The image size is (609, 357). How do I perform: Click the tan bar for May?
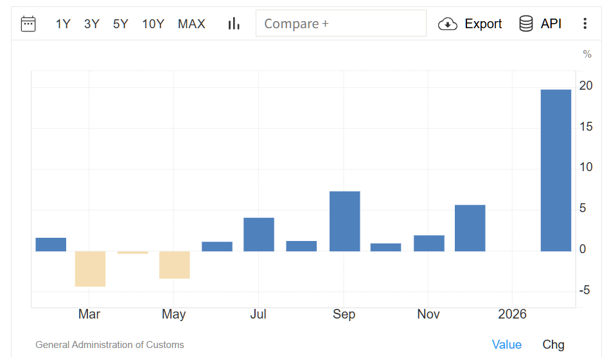pos(175,265)
